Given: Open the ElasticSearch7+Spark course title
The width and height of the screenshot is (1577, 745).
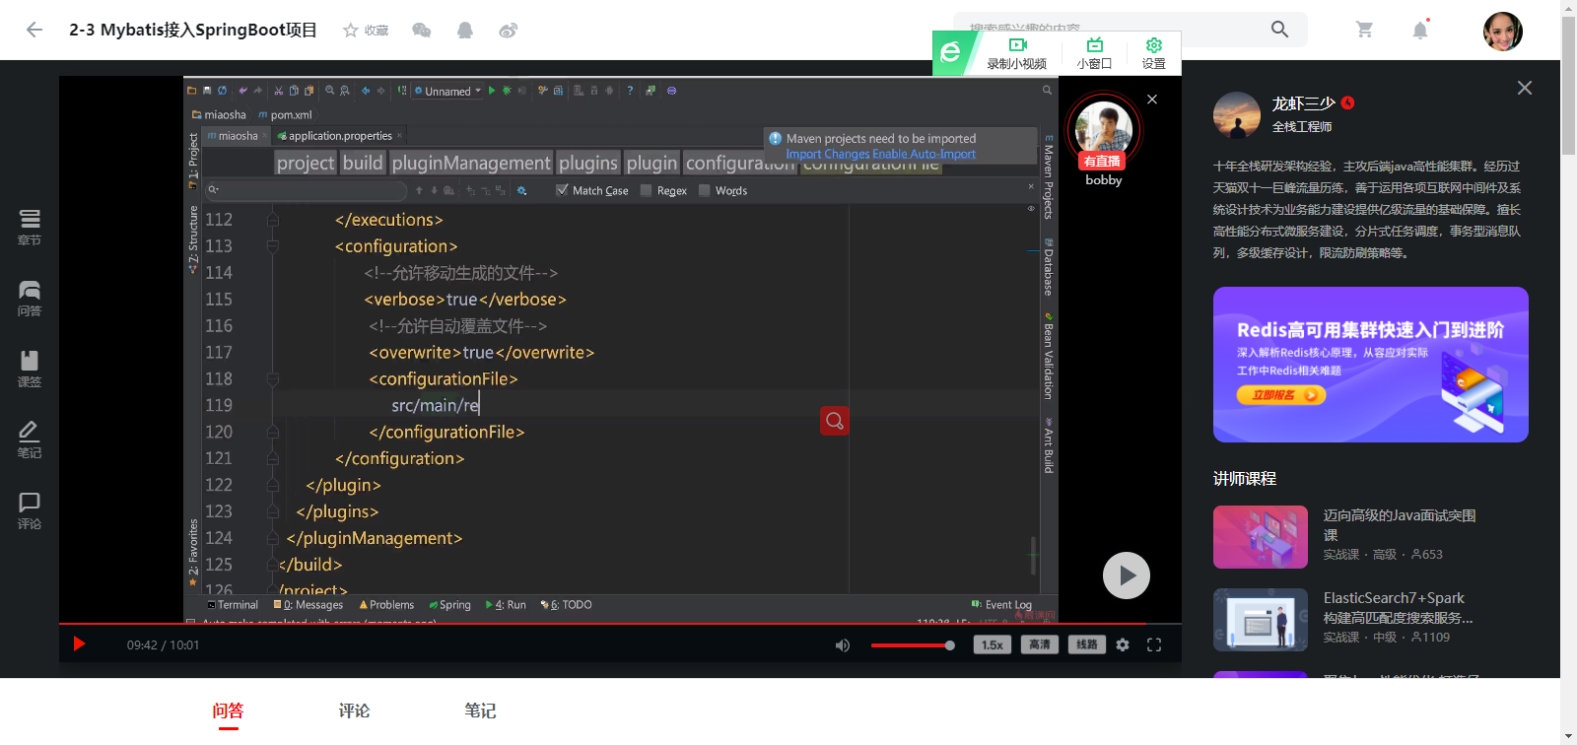Looking at the screenshot, I should click(1398, 608).
